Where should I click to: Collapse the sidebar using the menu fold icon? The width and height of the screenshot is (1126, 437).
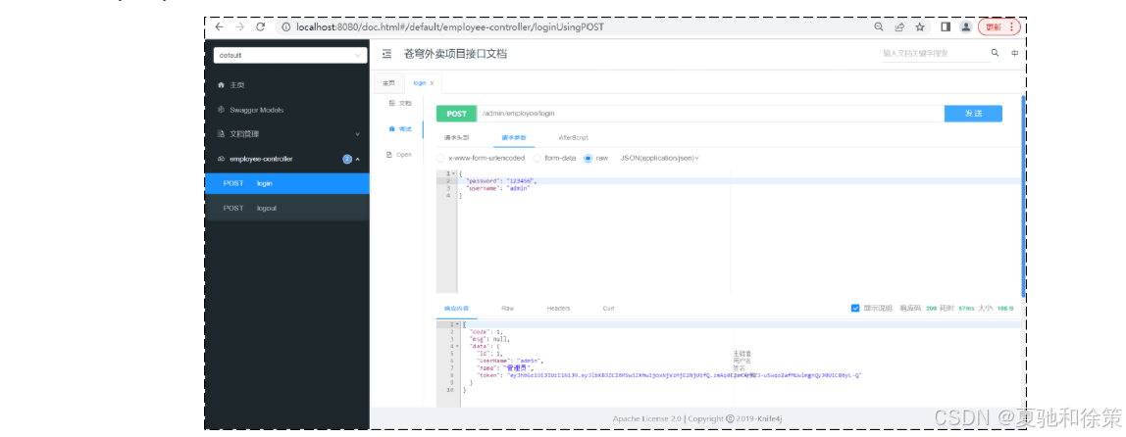[x=387, y=54]
